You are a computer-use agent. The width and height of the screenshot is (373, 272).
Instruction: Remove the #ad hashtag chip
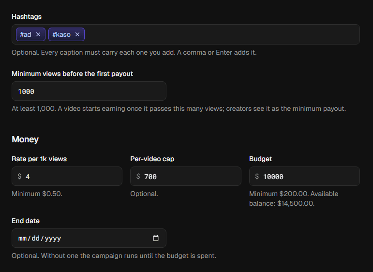(x=38, y=34)
